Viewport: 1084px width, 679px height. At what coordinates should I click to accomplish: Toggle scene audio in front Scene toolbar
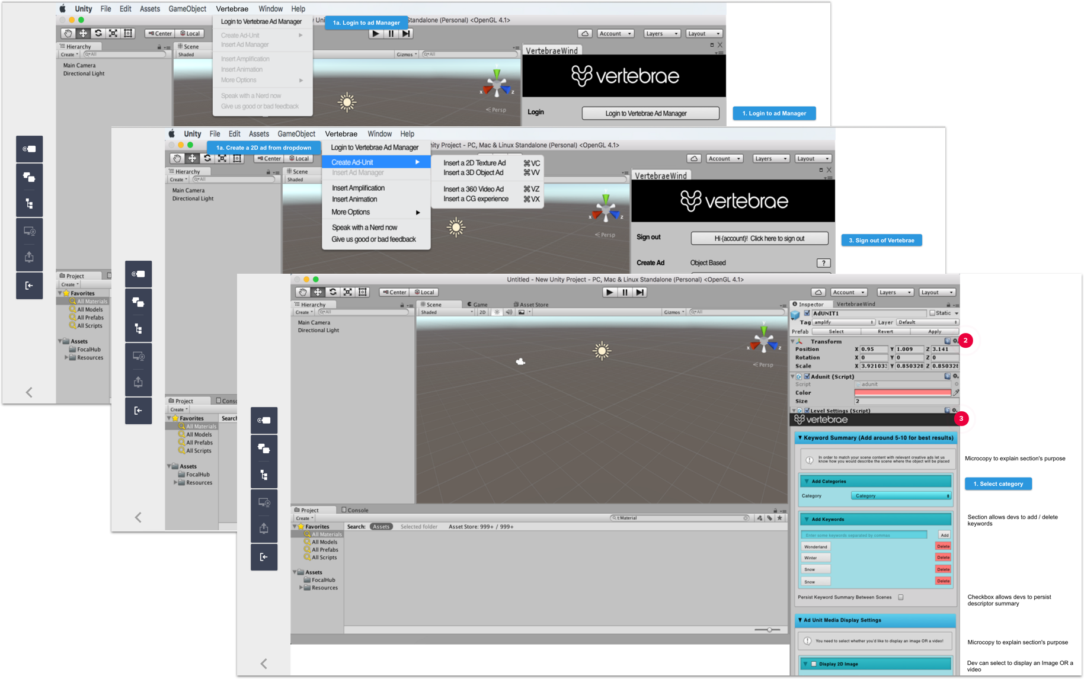509,312
